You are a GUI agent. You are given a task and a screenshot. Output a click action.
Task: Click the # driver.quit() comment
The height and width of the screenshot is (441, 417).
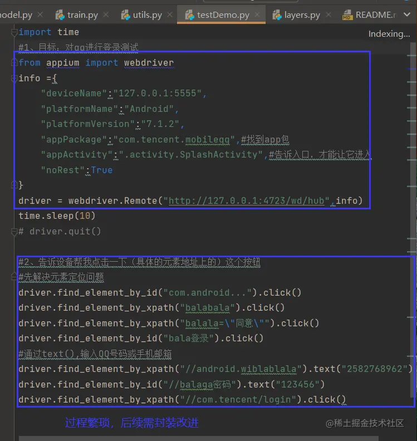(x=60, y=232)
